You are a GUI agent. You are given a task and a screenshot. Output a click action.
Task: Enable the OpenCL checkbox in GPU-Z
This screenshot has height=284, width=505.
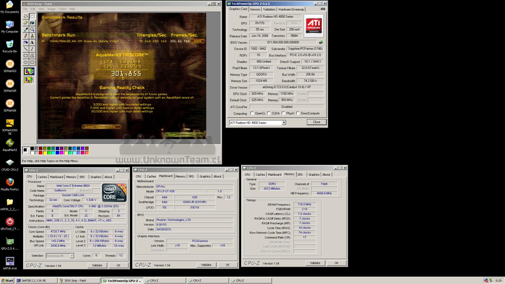[252, 113]
